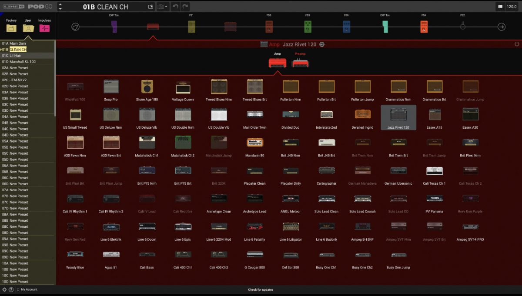Select the input block on the signal chain
522x296 pixels.
75,27
